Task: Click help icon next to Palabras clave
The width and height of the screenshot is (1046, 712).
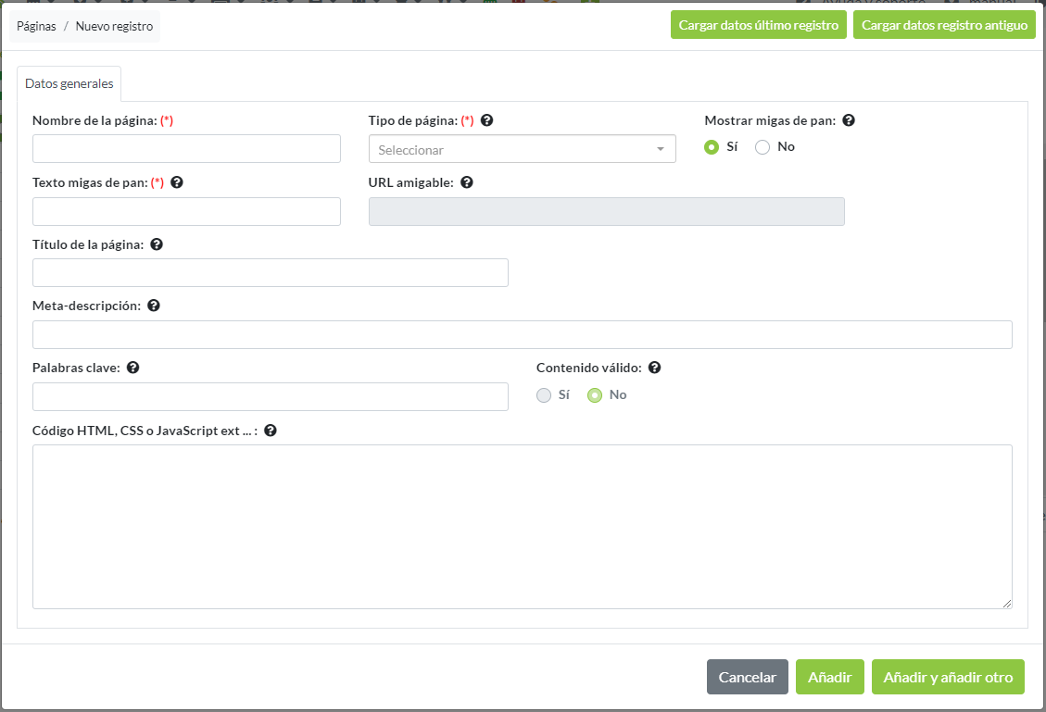Action: (133, 368)
